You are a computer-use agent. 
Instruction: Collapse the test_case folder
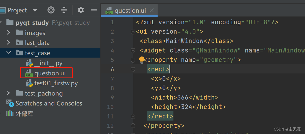click(9, 52)
